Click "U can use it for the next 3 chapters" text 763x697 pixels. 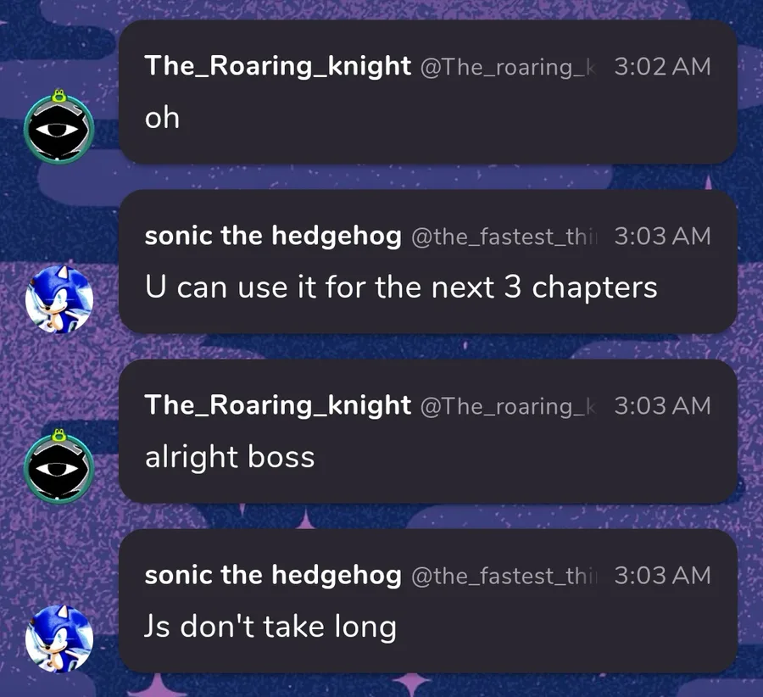tap(401, 287)
